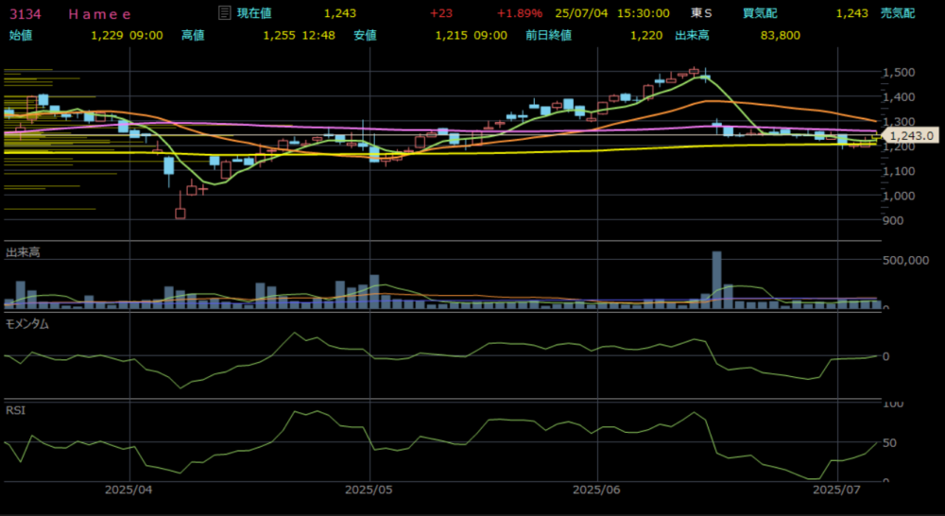
Task: Click the volume value 83,800
Action: pyautogui.click(x=781, y=35)
